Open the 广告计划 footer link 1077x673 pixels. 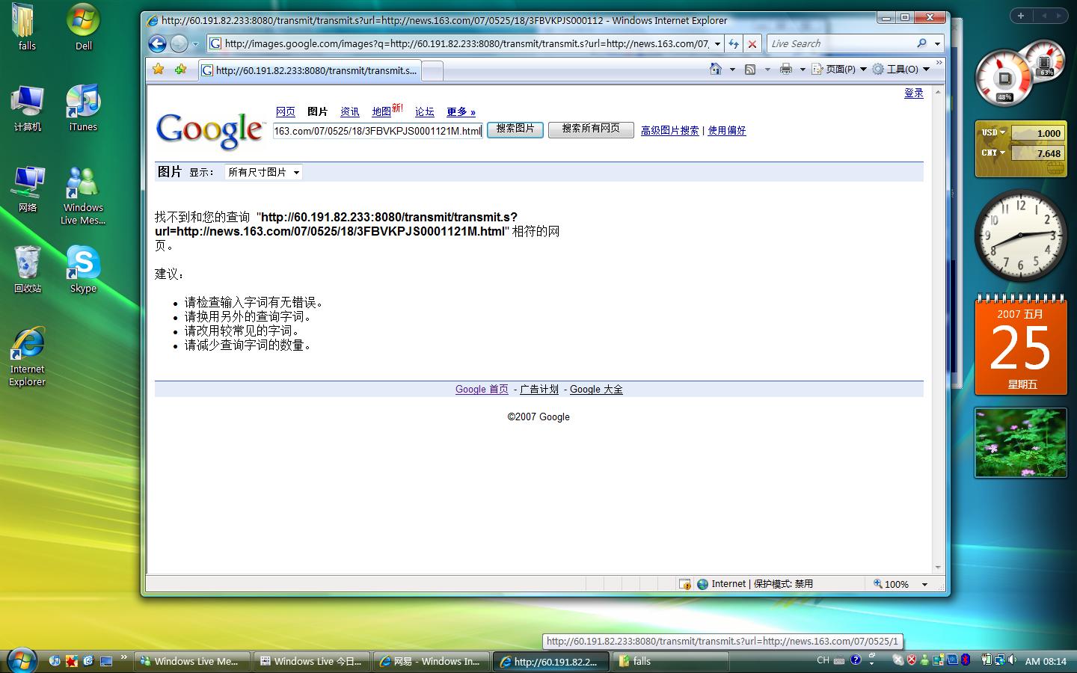(539, 390)
